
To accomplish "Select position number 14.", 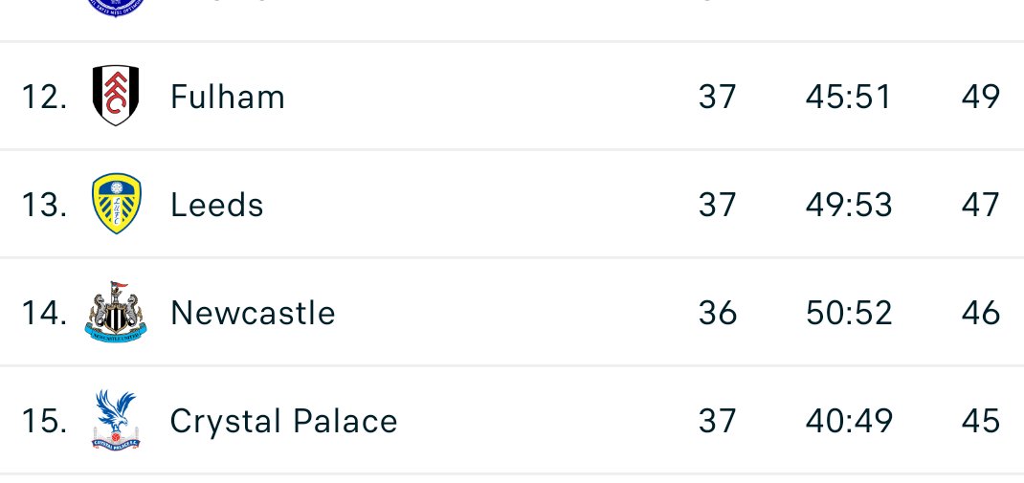I will click(44, 313).
